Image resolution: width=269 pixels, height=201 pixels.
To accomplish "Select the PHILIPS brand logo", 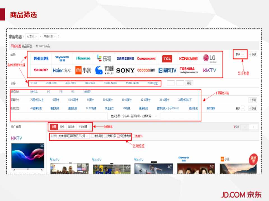I will 41,59.
